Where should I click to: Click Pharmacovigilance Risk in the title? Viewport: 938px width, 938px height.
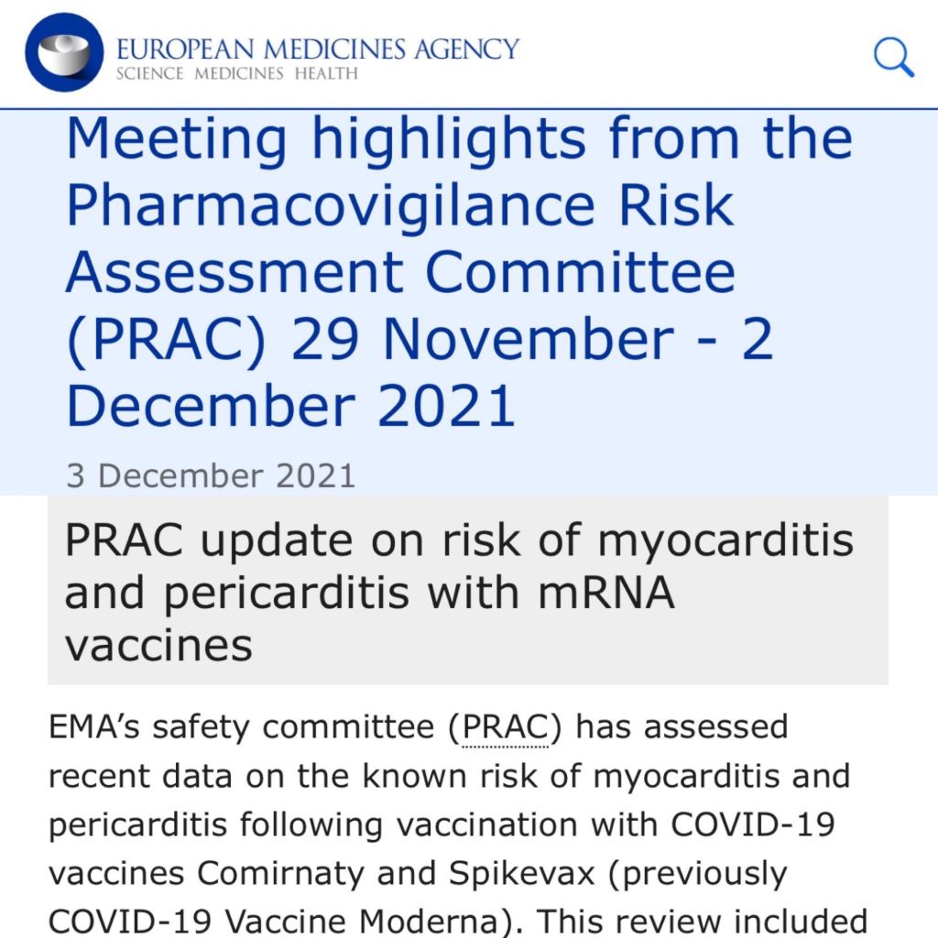click(x=399, y=206)
